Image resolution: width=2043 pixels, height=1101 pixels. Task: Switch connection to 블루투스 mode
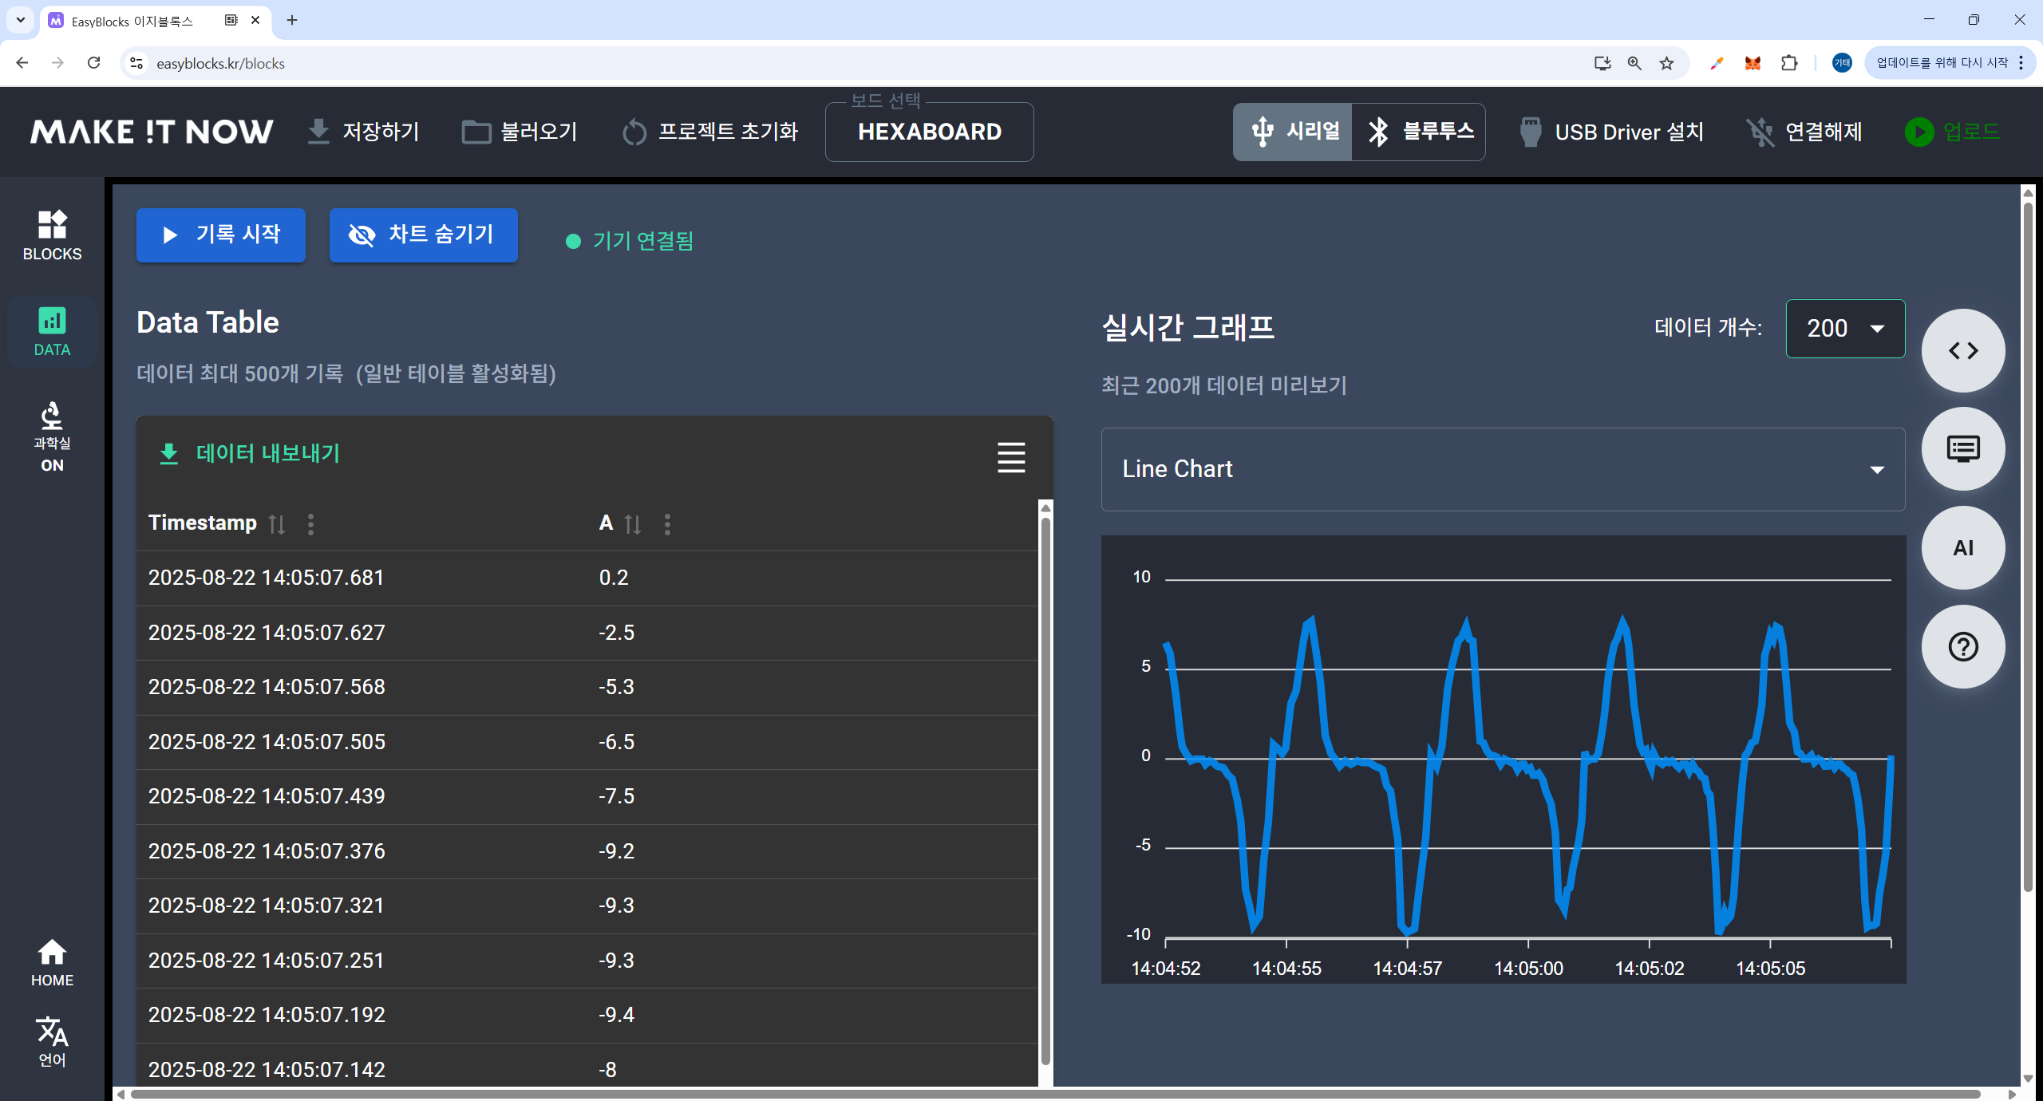(x=1419, y=132)
